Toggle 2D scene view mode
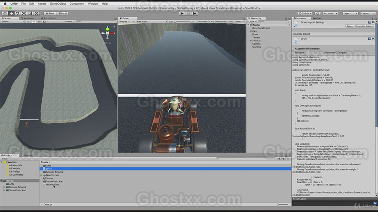Viewport: 378px width, 212px height. [28, 21]
